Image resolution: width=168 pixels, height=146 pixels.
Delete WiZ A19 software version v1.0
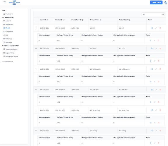tap(159, 40)
